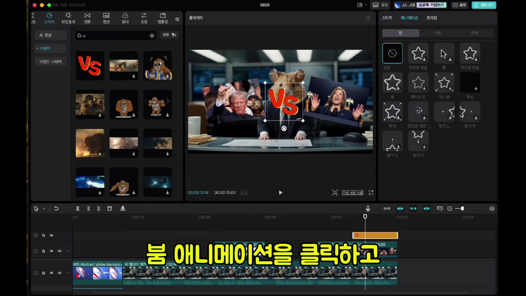Viewport: 526px width, 296px height.
Task: Hide the sticker track with eye icon
Action: pyautogui.click(x=51, y=235)
